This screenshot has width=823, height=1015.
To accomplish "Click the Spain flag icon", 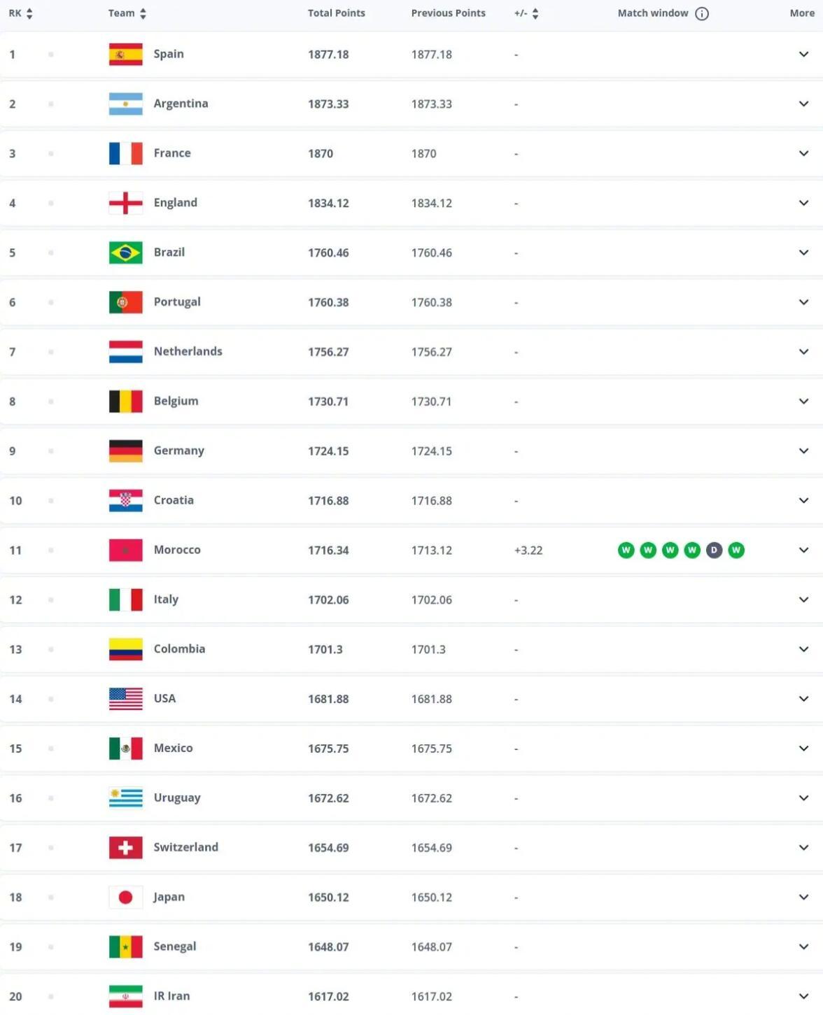I will [126, 55].
